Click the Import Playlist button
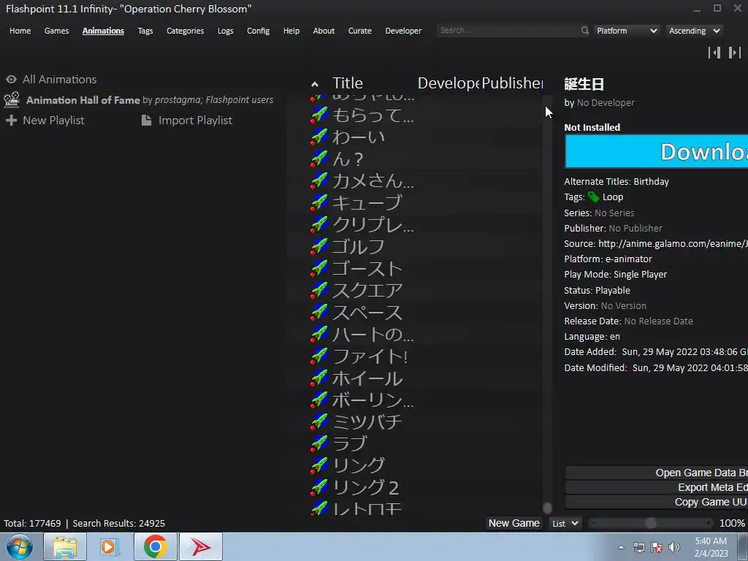Viewport: 748px width, 561px height. click(187, 121)
